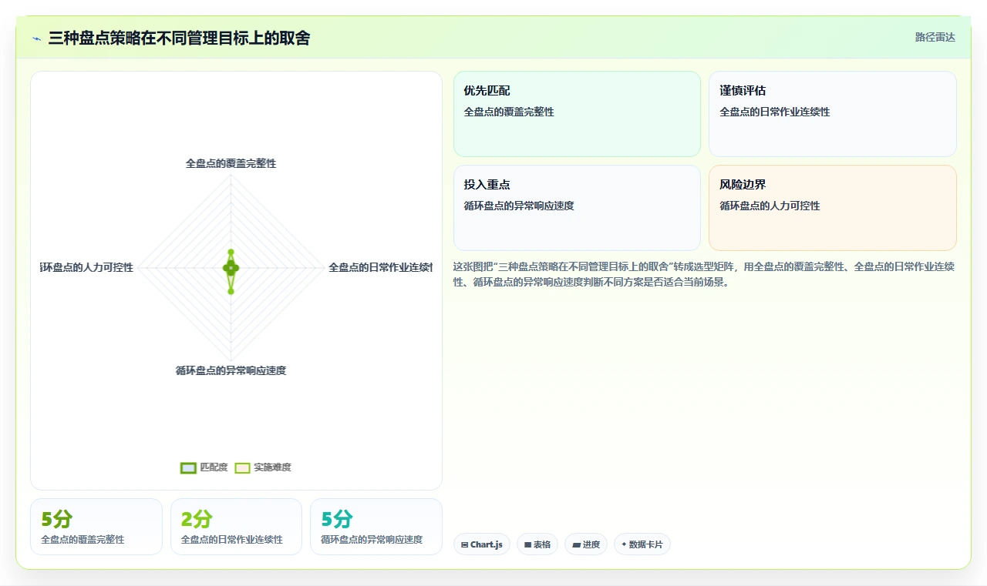This screenshot has width=987, height=586.
Task: Click the header icon beside the title
Action: pyautogui.click(x=36, y=39)
